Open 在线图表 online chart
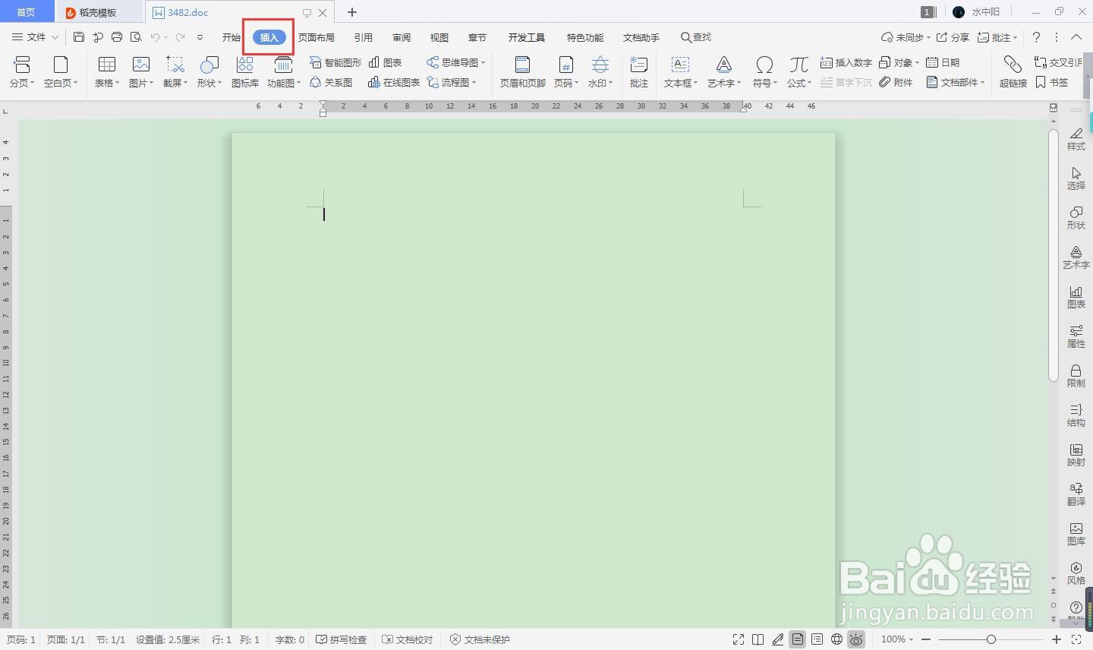 coord(394,82)
